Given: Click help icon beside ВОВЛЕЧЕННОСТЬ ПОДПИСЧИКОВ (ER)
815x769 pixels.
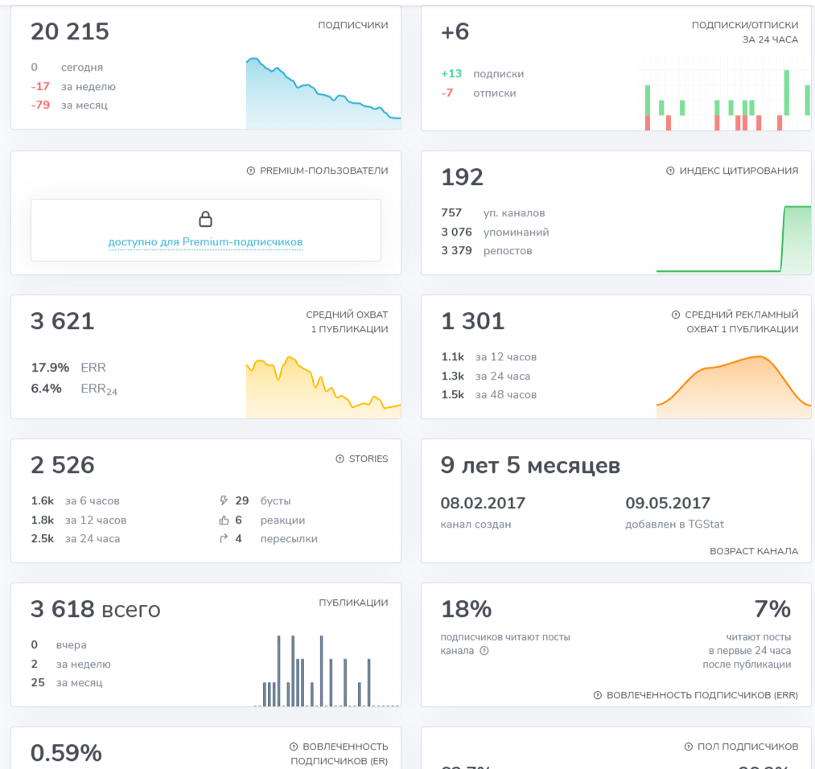Looking at the screenshot, I should 293,746.
